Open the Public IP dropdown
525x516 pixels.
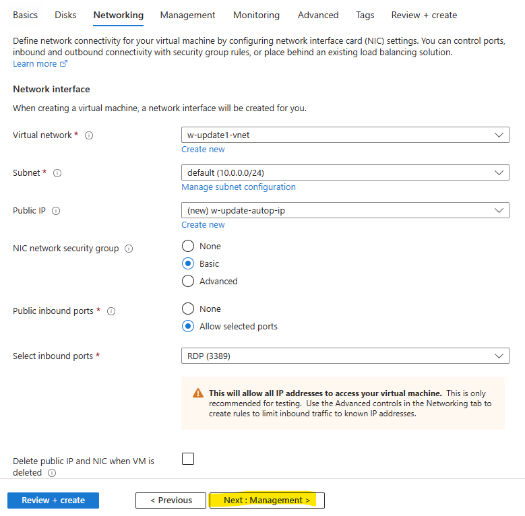345,210
